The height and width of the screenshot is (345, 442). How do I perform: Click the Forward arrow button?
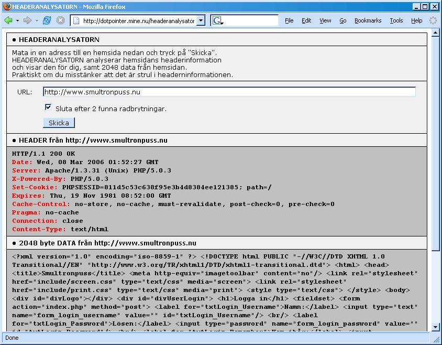point(27,20)
